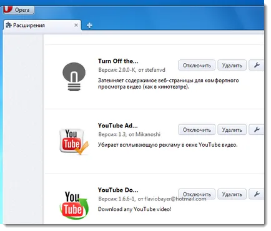
Task: Open wrench settings for YouTube Ad...
Action: click(x=257, y=130)
